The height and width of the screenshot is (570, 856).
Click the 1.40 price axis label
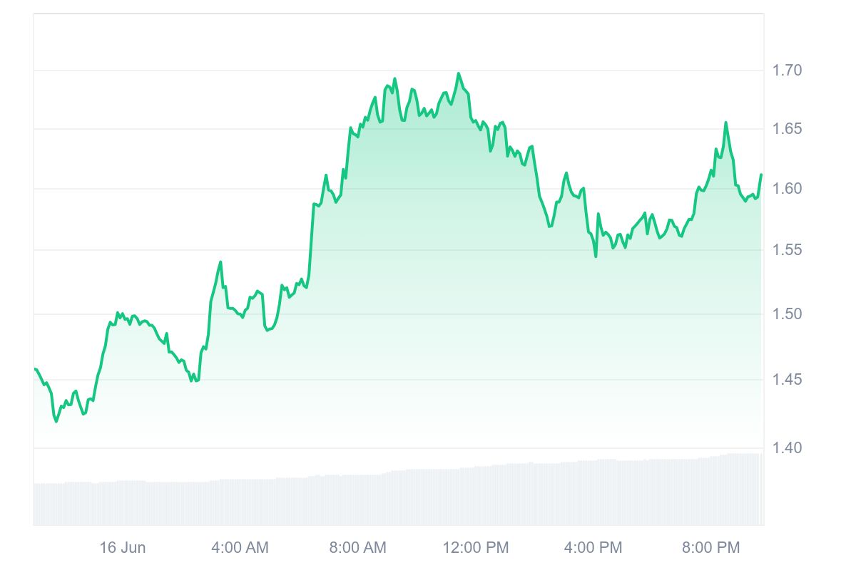788,447
